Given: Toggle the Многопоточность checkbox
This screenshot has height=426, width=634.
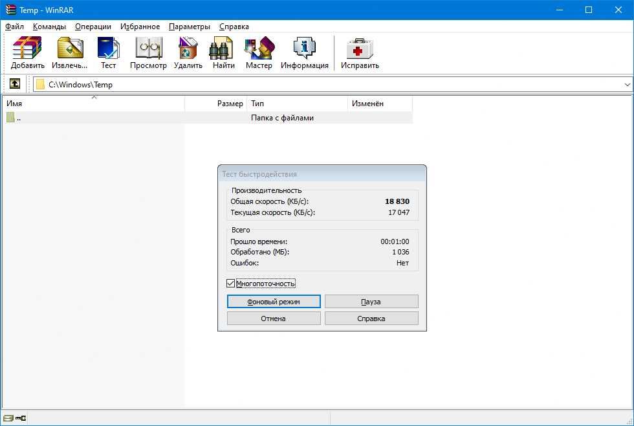Looking at the screenshot, I should click(x=230, y=283).
